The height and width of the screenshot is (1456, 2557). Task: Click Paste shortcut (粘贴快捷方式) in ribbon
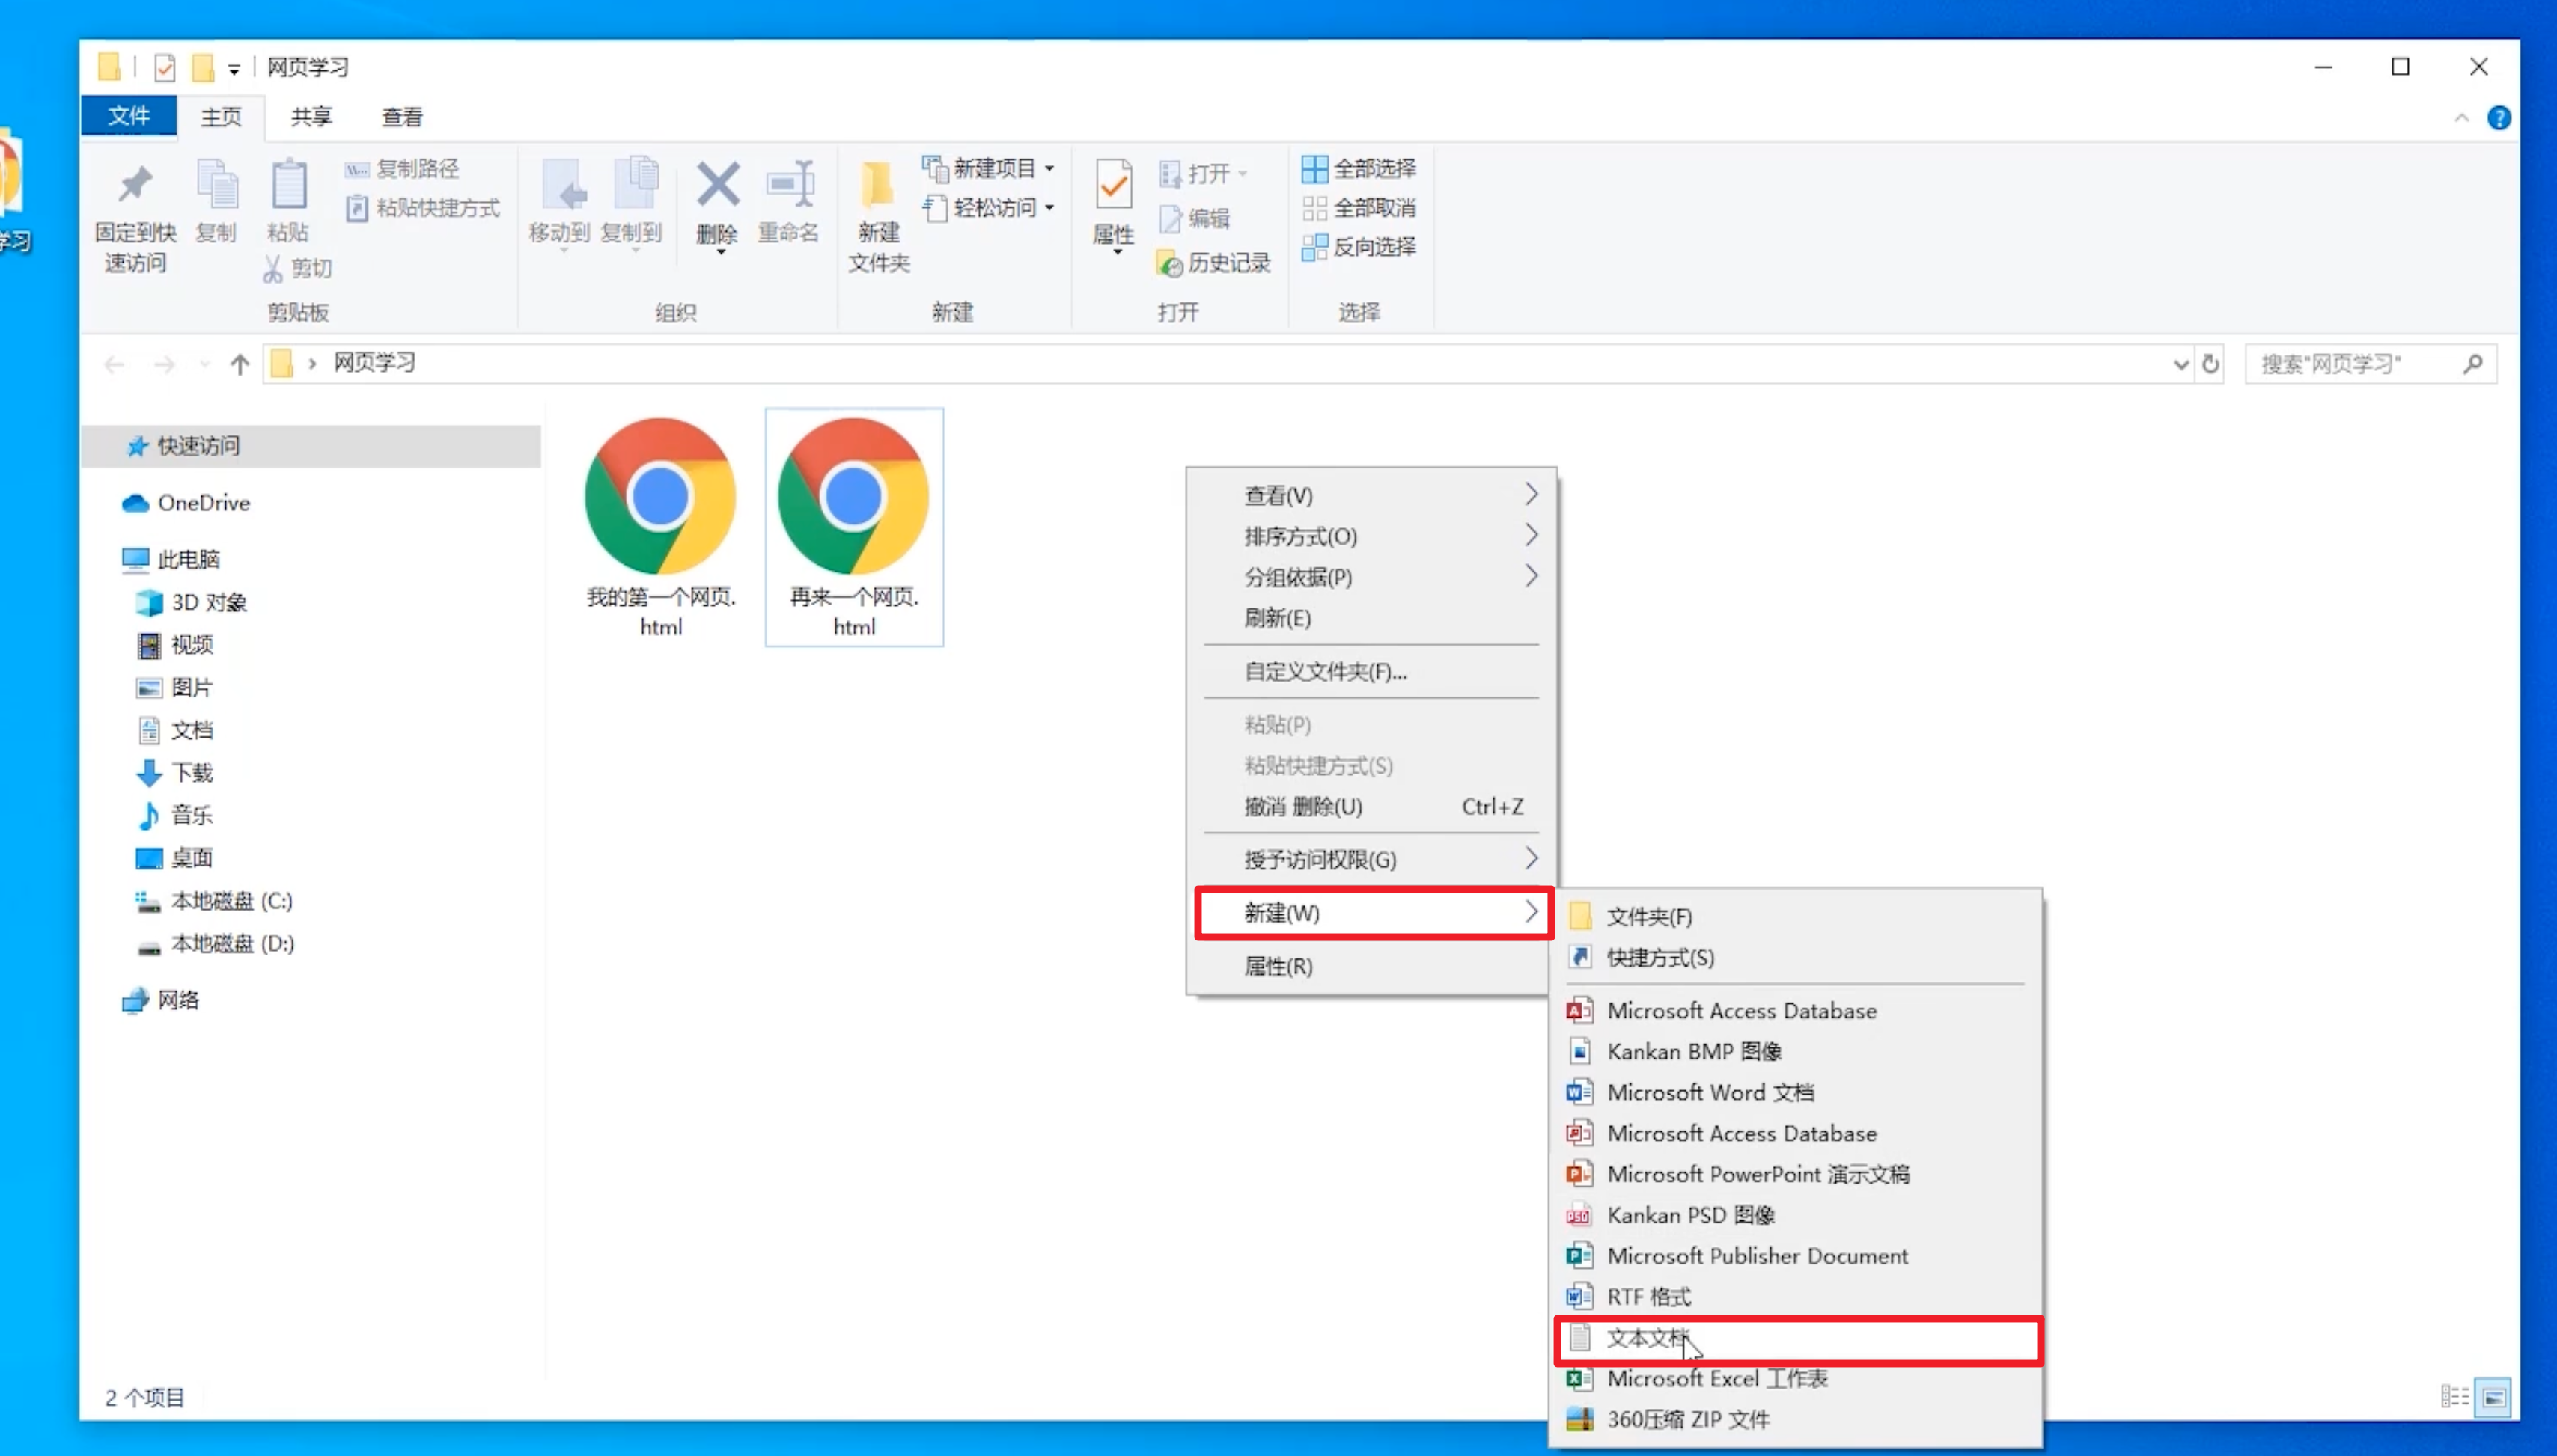coord(422,208)
